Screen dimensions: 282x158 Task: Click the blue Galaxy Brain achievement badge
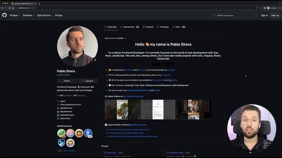88,133
